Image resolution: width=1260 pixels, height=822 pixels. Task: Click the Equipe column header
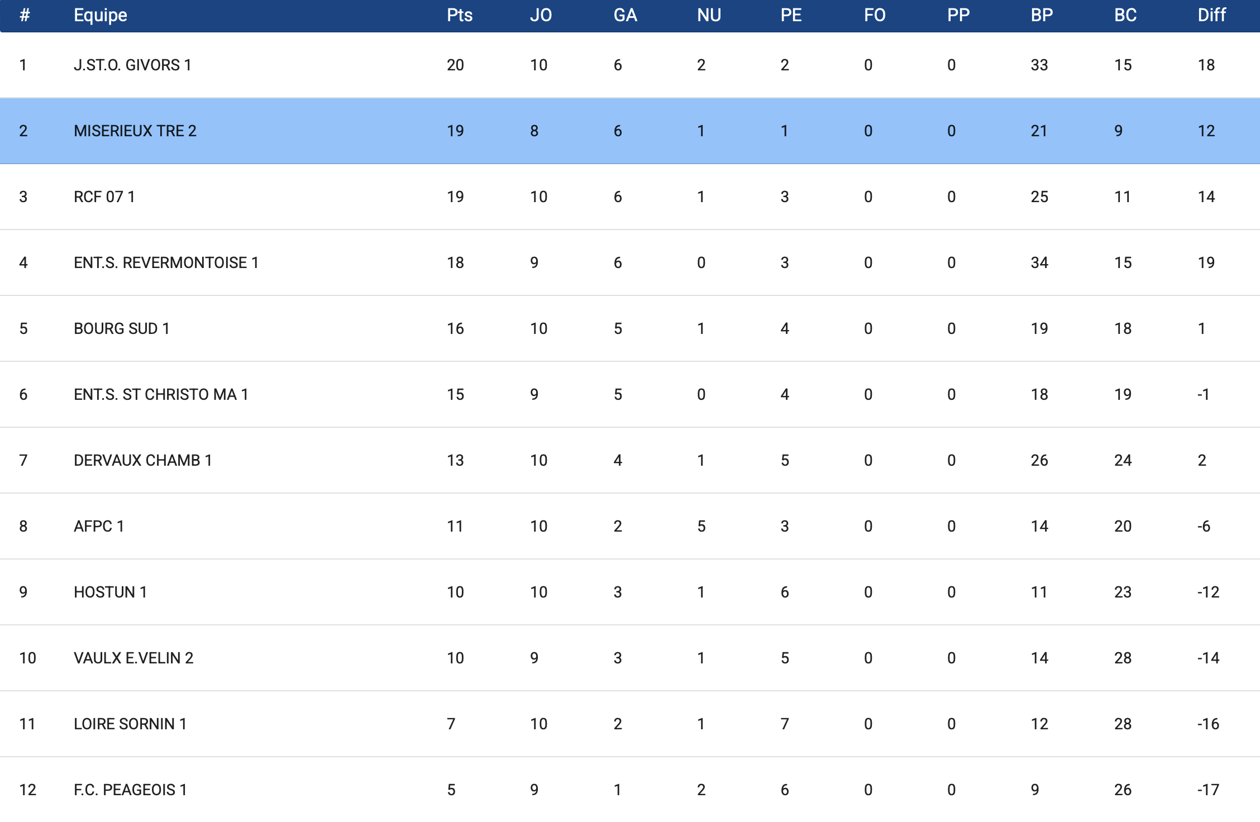pos(101,15)
